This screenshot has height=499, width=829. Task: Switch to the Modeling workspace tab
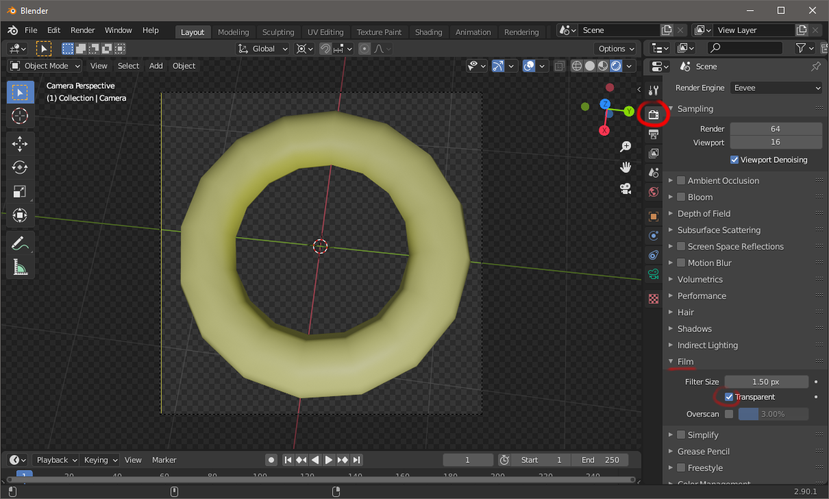[x=234, y=32]
